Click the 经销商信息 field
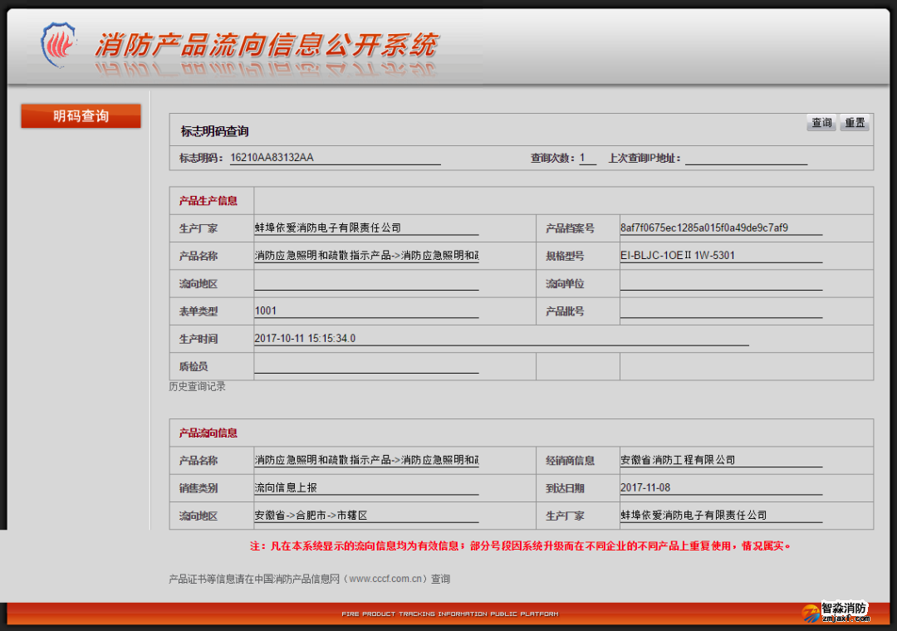This screenshot has width=897, height=631. point(720,460)
